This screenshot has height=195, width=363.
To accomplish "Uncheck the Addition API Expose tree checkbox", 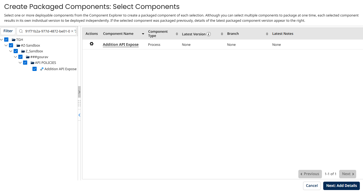I will (x=35, y=69).
